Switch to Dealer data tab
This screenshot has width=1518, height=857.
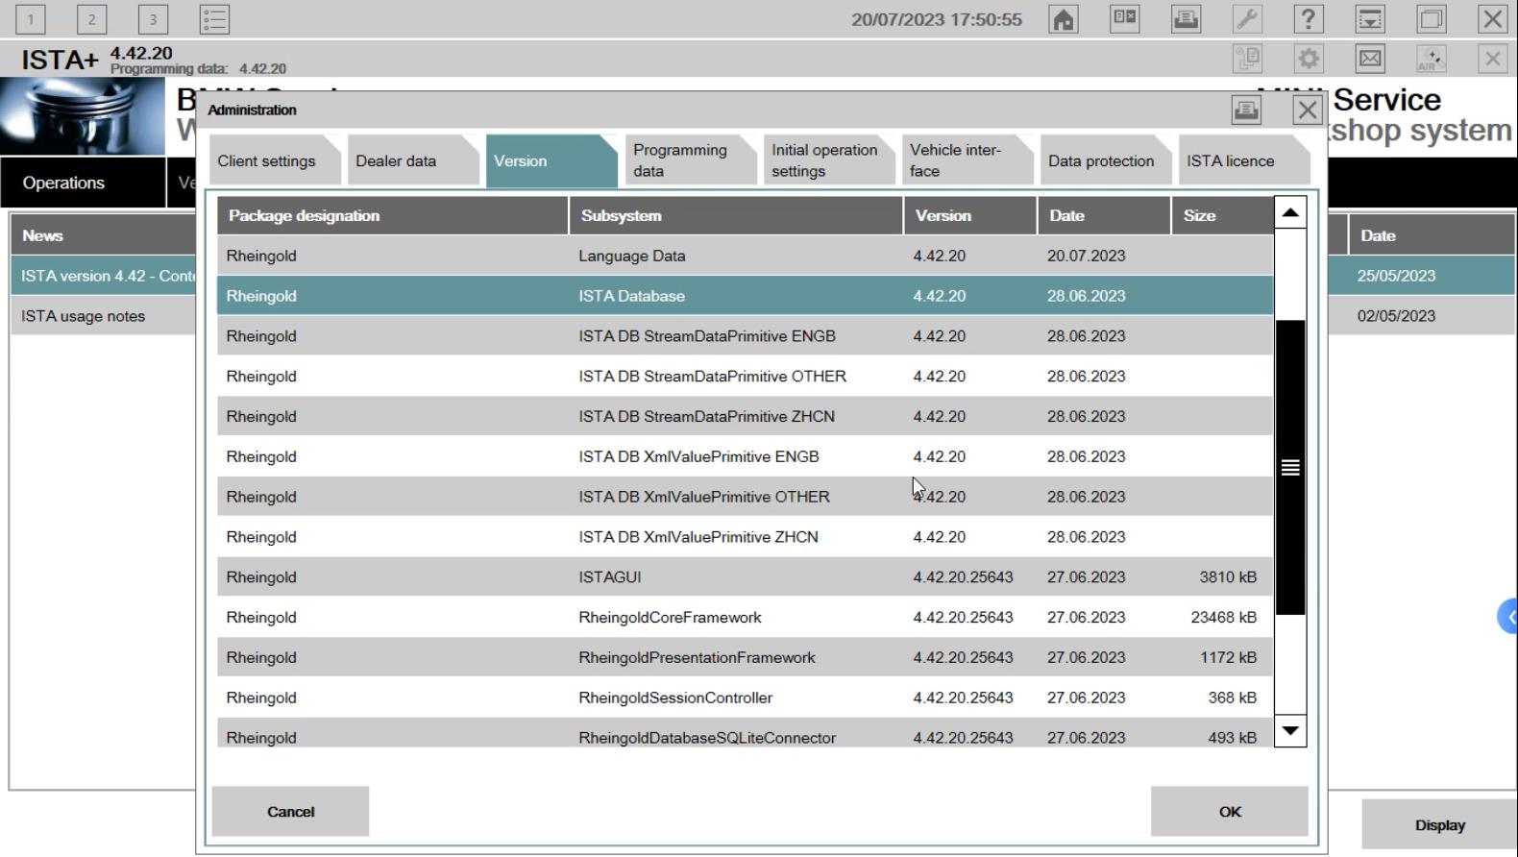[x=413, y=160]
